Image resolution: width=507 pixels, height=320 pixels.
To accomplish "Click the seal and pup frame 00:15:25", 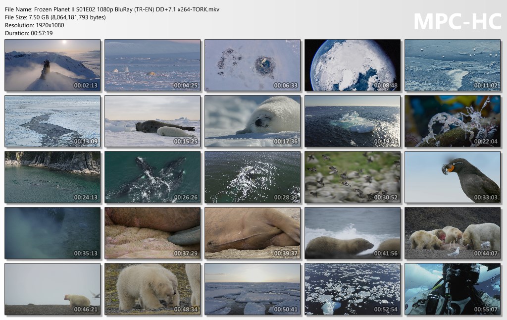I will [x=152, y=121].
